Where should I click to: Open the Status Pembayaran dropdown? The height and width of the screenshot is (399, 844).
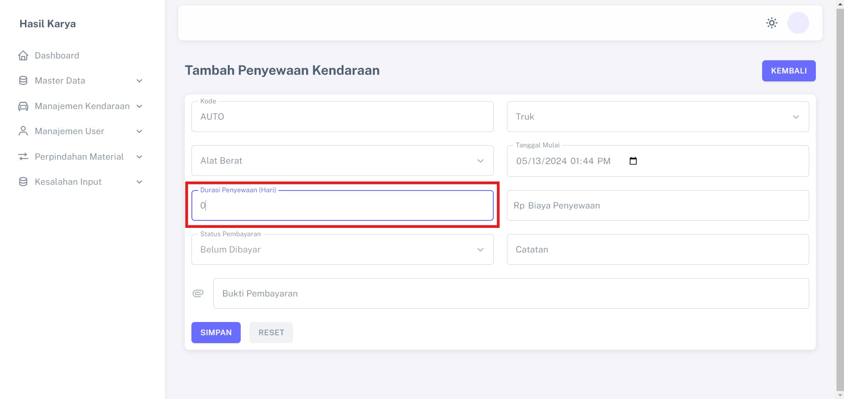[x=342, y=249]
